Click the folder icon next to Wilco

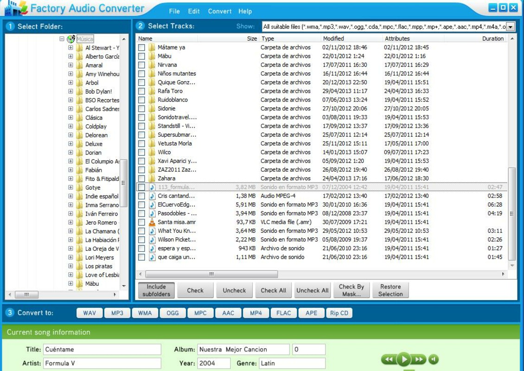pos(152,152)
